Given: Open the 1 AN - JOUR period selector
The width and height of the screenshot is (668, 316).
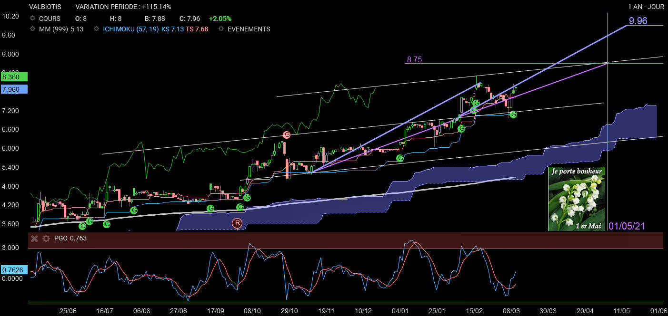Looking at the screenshot, I should (646, 7).
